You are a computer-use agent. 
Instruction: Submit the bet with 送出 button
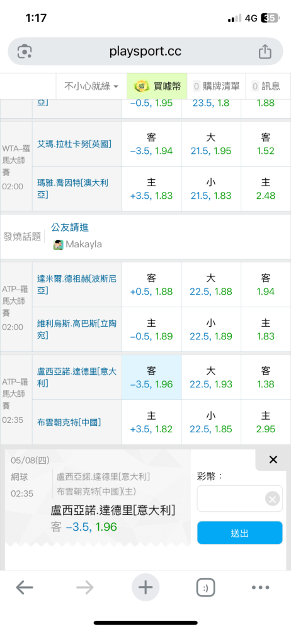click(240, 533)
